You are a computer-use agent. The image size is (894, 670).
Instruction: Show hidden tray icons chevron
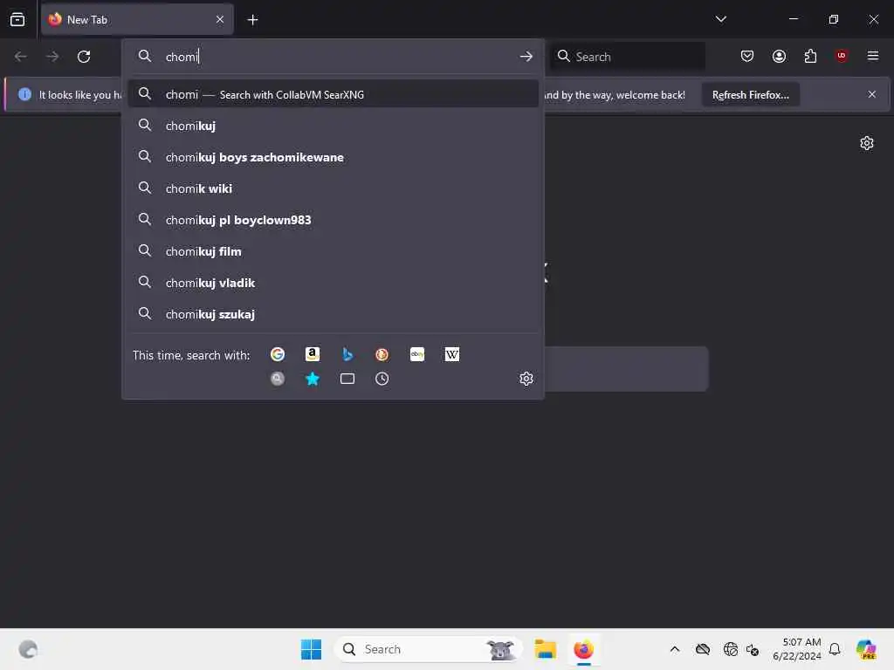click(675, 649)
